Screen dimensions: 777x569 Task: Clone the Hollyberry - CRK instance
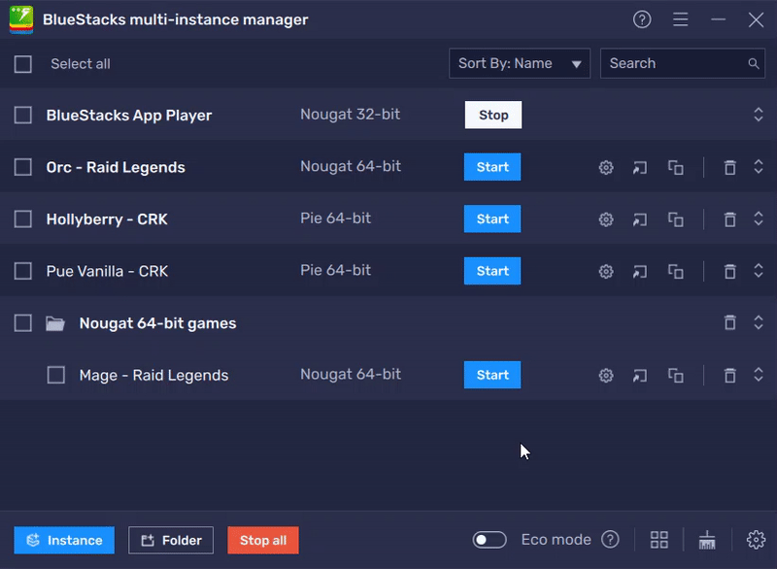point(675,219)
